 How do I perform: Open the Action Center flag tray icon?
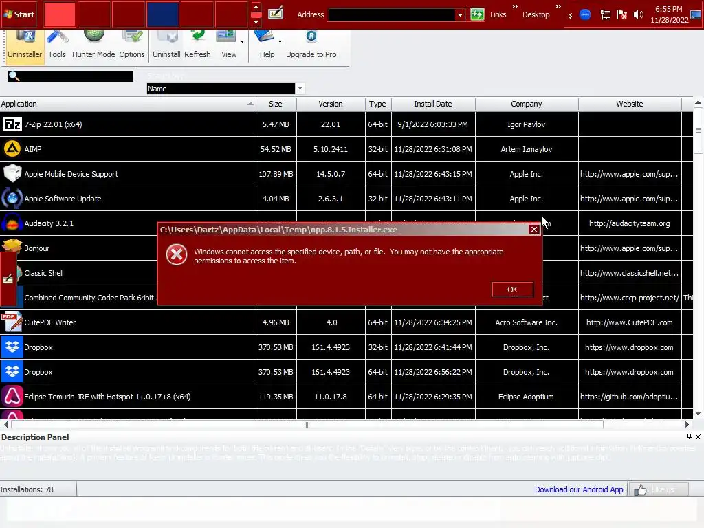coord(621,15)
